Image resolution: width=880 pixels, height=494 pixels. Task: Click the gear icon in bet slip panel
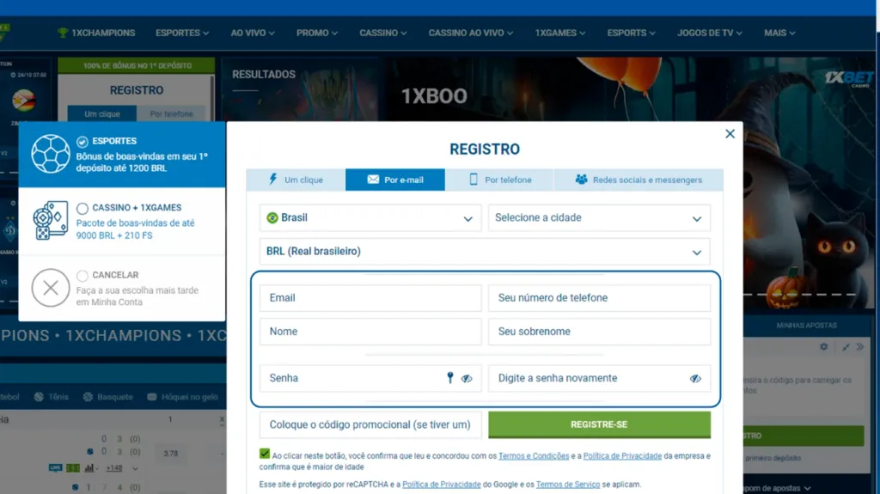[x=823, y=347]
